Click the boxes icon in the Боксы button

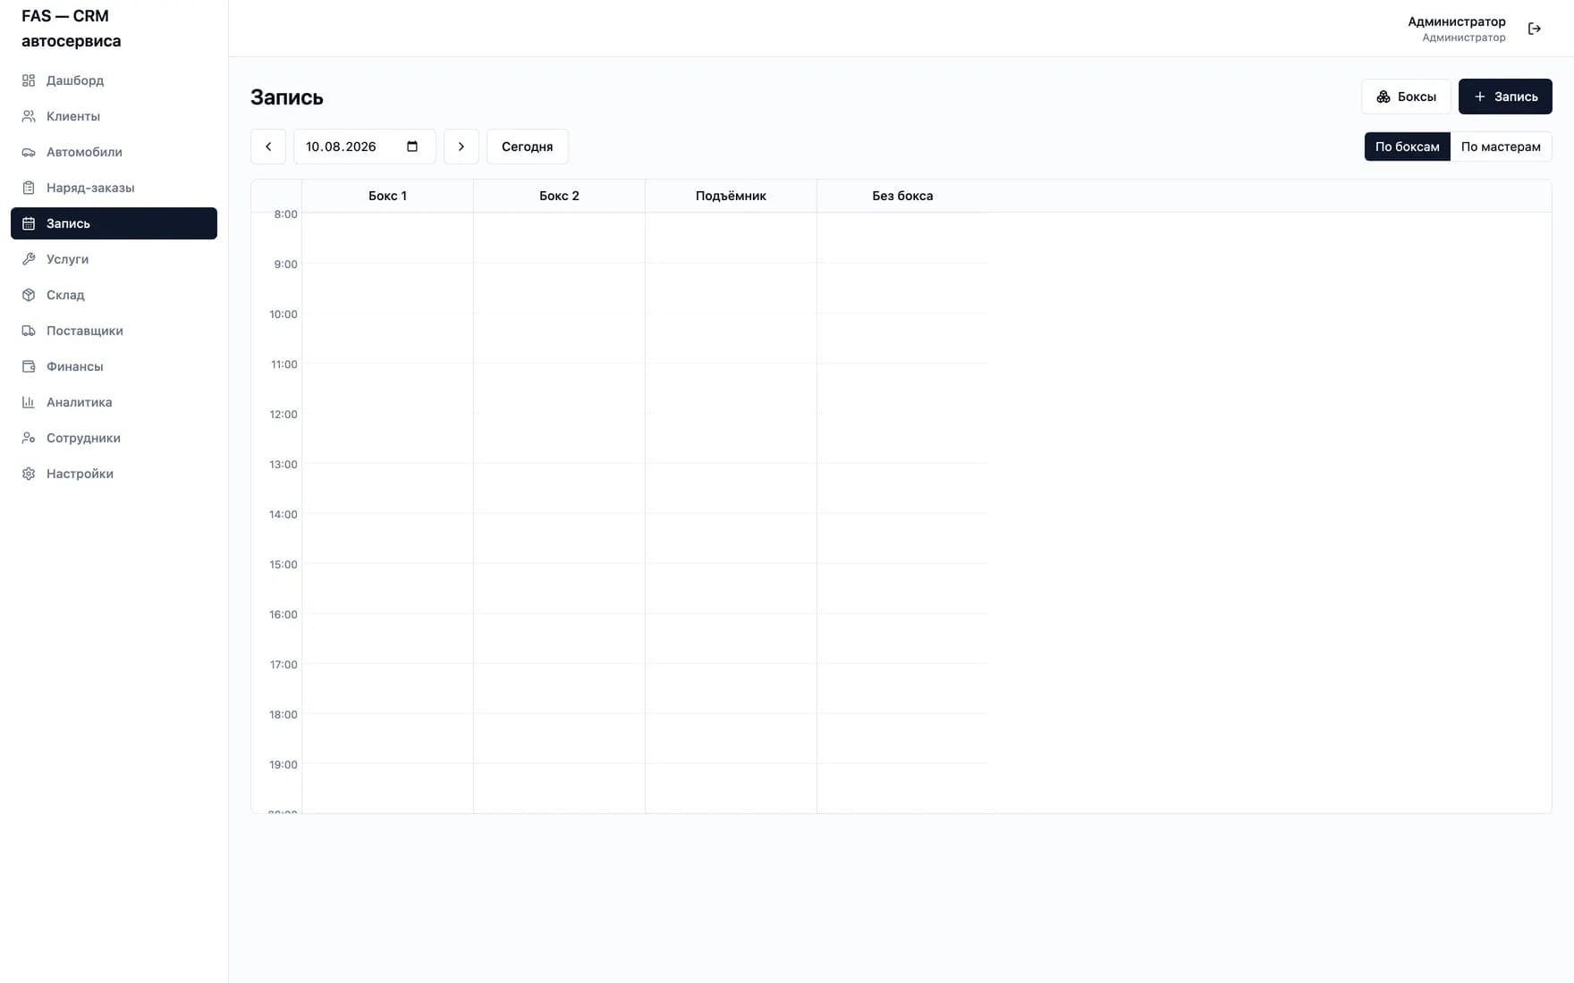coord(1384,97)
